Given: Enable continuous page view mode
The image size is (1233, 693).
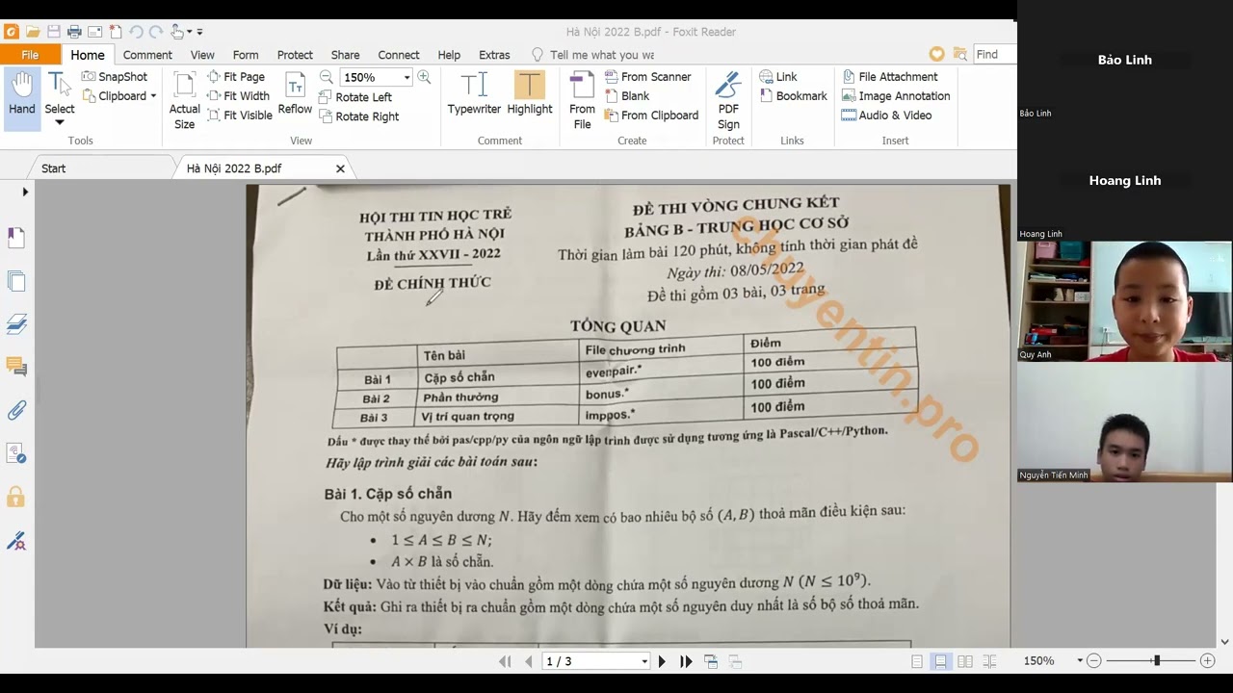Looking at the screenshot, I should (940, 661).
